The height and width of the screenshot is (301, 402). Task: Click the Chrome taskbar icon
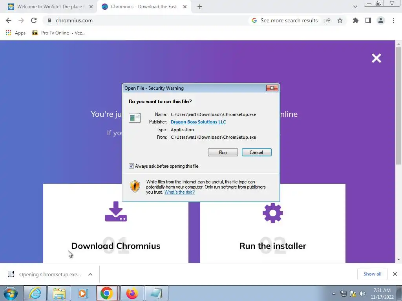107,293
